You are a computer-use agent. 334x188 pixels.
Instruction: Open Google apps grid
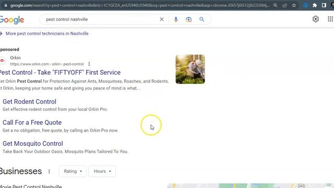point(330,19)
